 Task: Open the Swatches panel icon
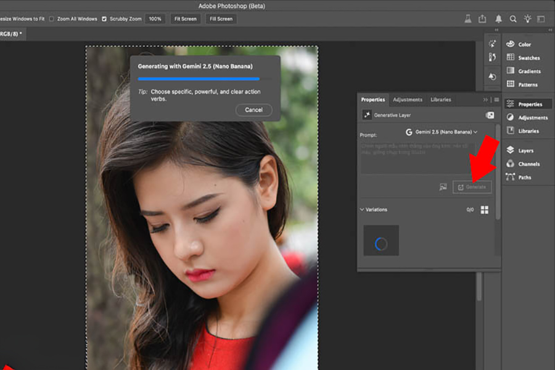point(511,57)
